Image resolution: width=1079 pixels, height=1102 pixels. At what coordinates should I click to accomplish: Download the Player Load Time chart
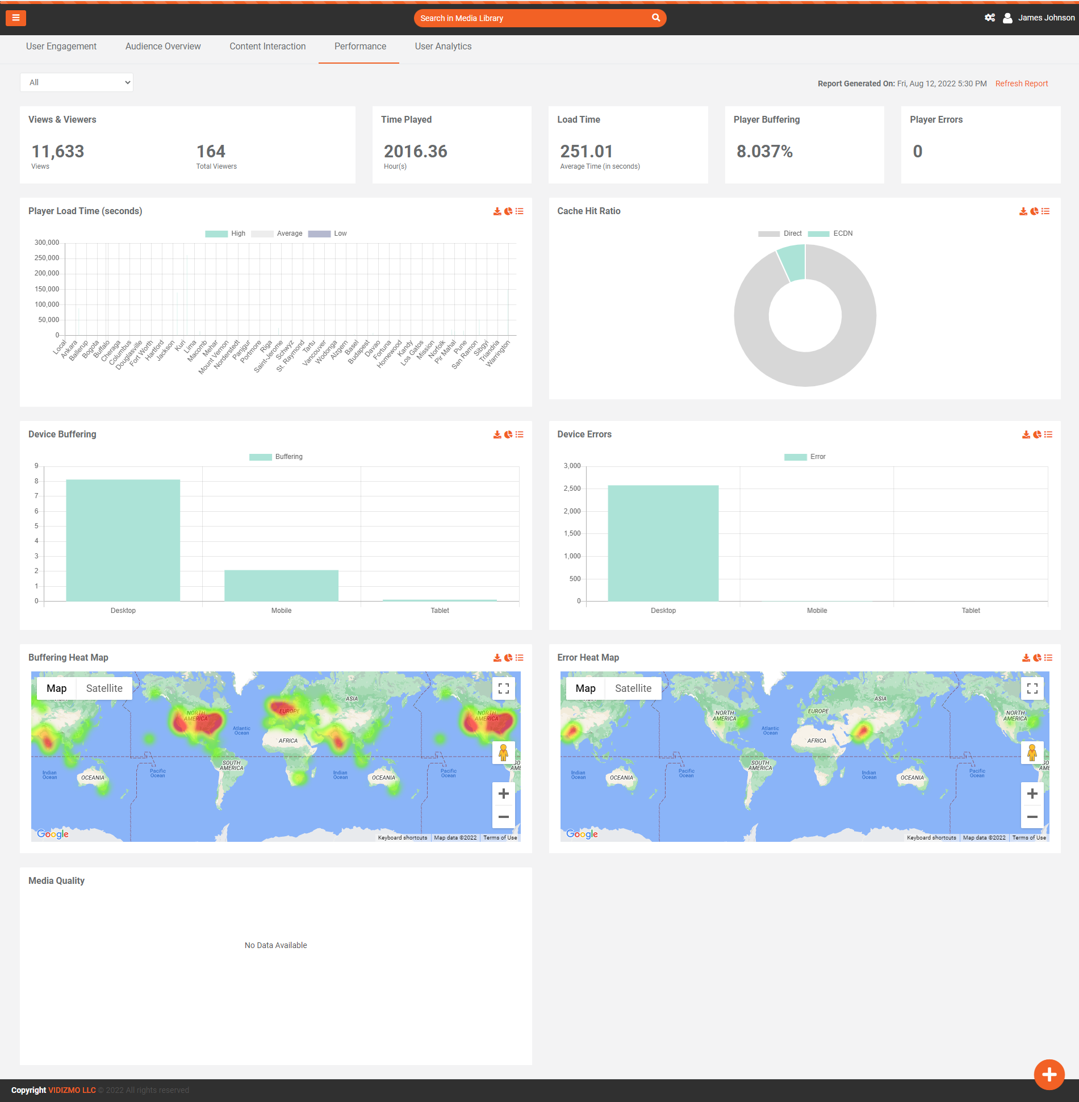[497, 211]
